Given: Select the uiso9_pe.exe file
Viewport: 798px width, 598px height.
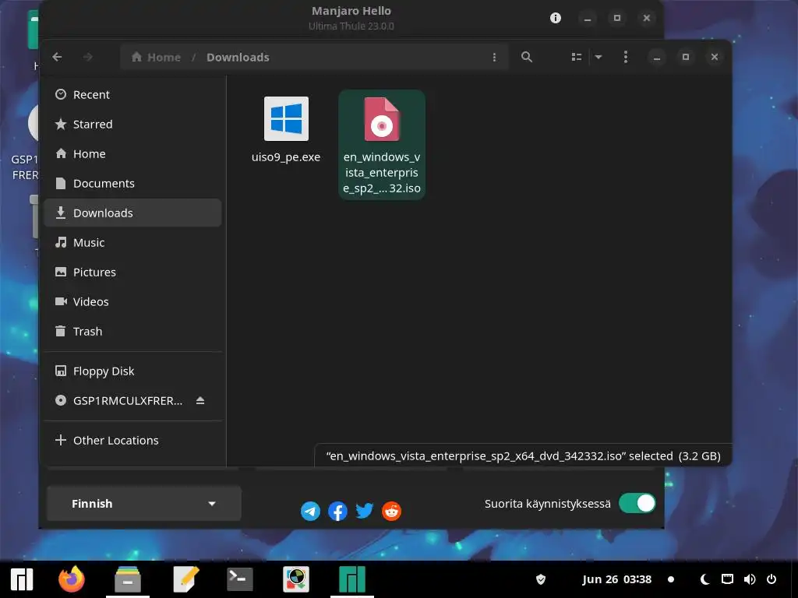Looking at the screenshot, I should point(286,130).
